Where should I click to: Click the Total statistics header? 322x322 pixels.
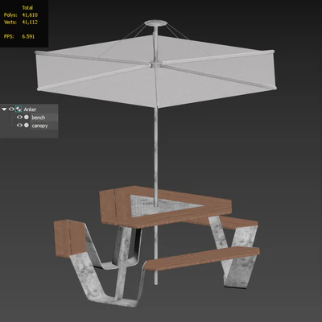click(x=27, y=8)
